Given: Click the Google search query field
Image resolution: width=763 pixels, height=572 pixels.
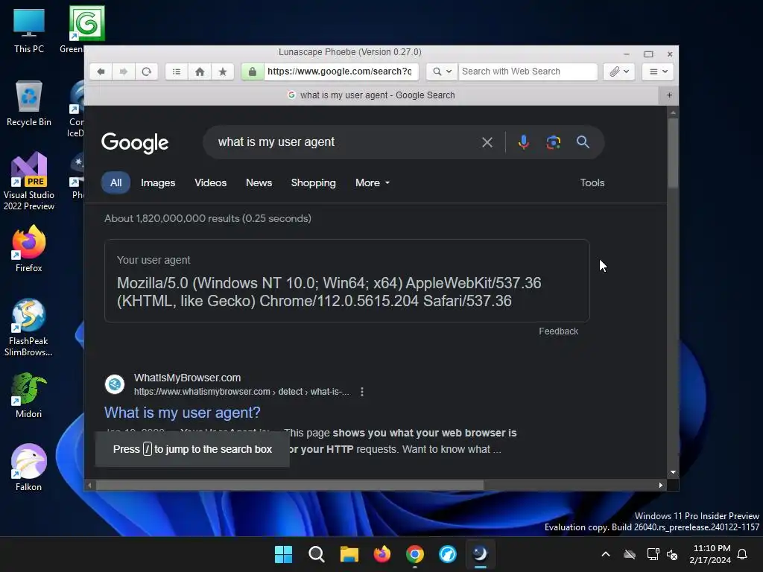Looking at the screenshot, I should click(x=343, y=142).
